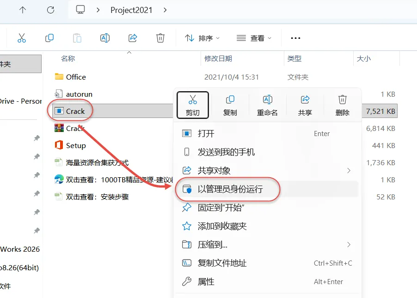This screenshot has width=417, height=298.
Task: Click the This PC monitor icon in address bar
Action: click(80, 10)
